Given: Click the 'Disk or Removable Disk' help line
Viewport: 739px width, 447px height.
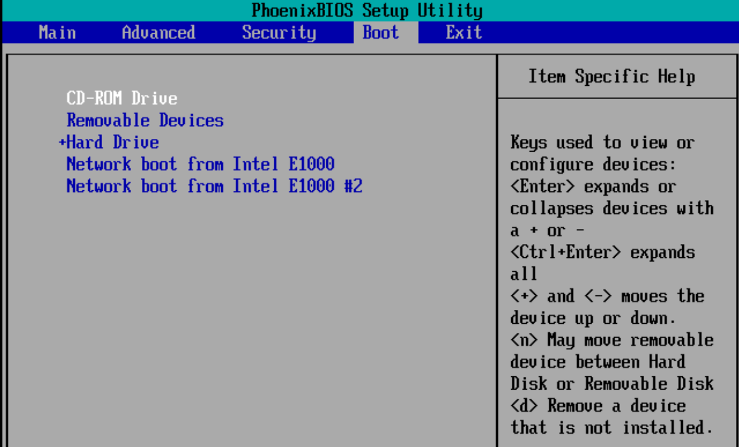Looking at the screenshot, I should point(612,384).
